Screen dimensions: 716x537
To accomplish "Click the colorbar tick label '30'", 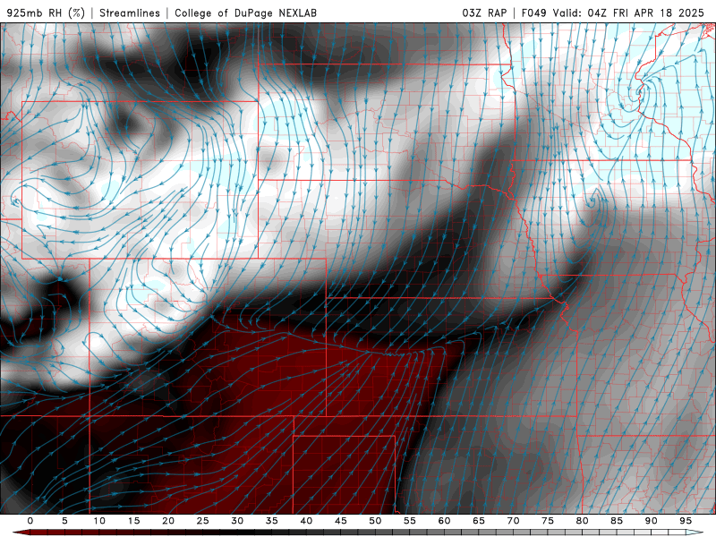I will coord(237,521).
